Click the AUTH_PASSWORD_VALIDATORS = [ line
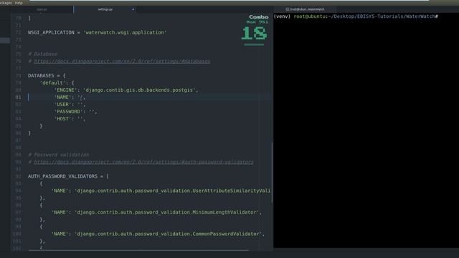459x258 pixels. click(68, 176)
